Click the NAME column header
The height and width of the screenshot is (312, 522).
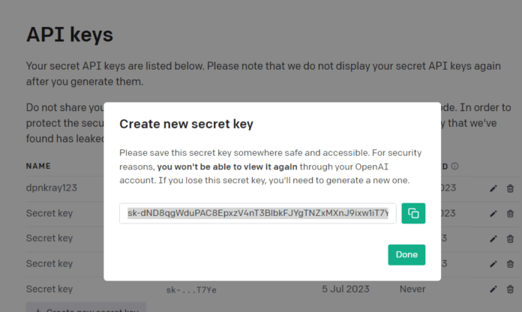(x=39, y=166)
